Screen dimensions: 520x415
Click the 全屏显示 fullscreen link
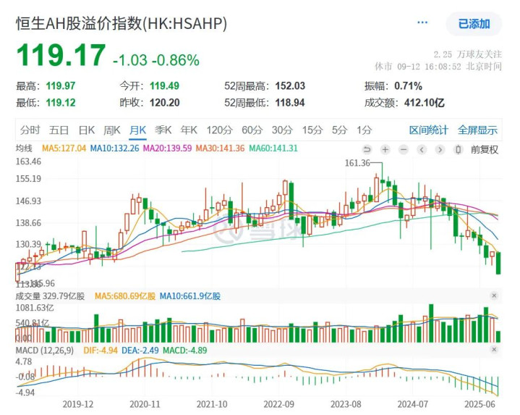[477, 130]
